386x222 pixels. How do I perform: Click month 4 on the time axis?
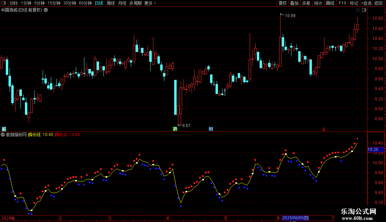point(168,218)
